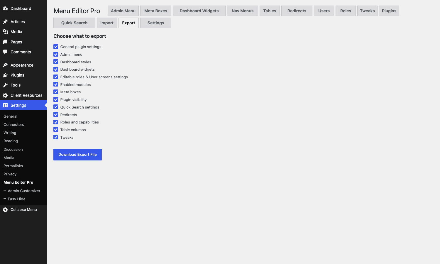The width and height of the screenshot is (440, 264).
Task: Switch to the Users tab
Action: point(324,11)
